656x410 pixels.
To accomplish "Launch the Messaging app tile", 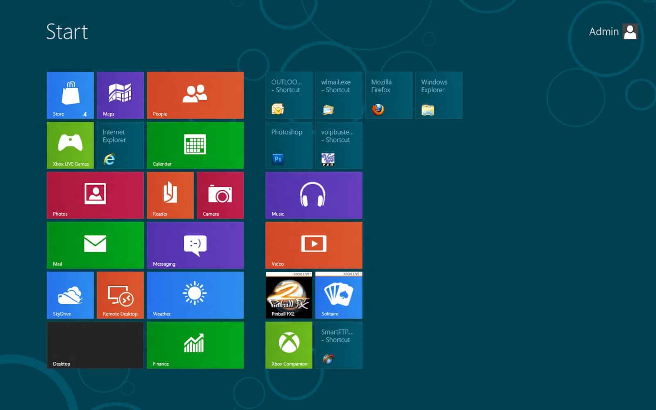I will coord(195,245).
